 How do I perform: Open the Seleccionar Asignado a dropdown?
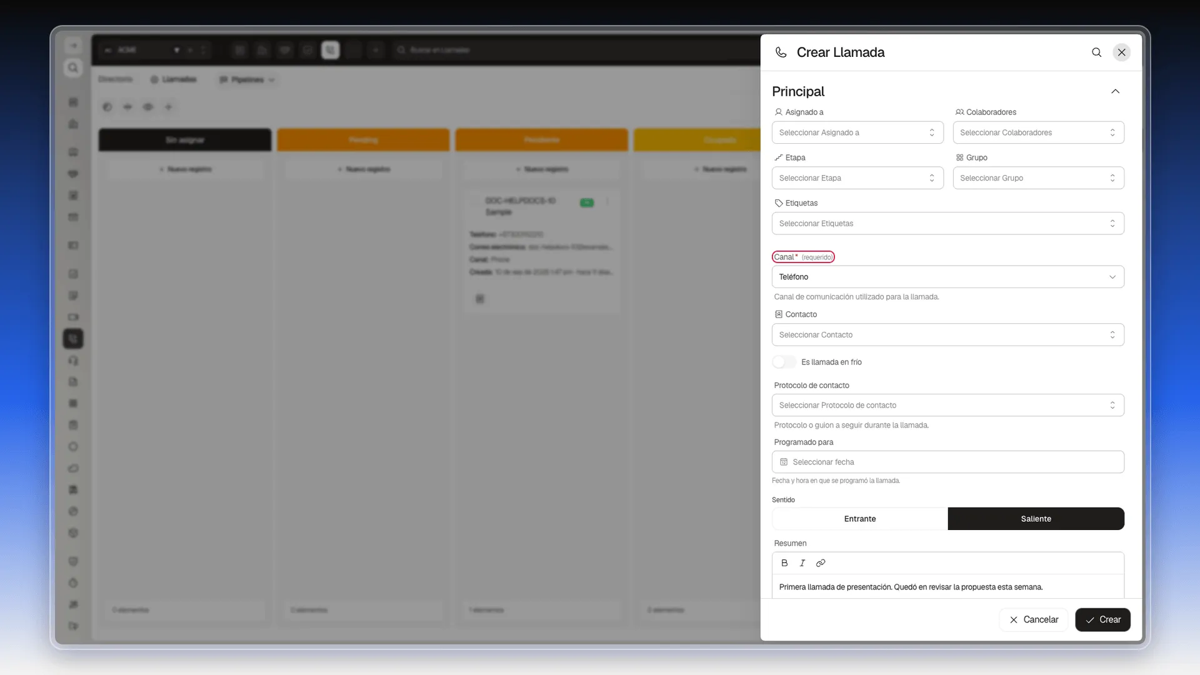[x=857, y=132]
